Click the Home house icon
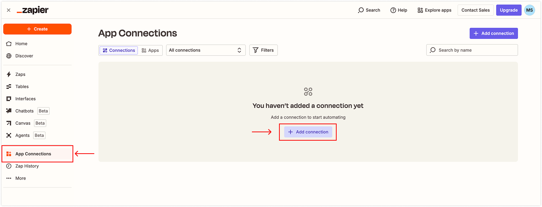 pyautogui.click(x=9, y=44)
